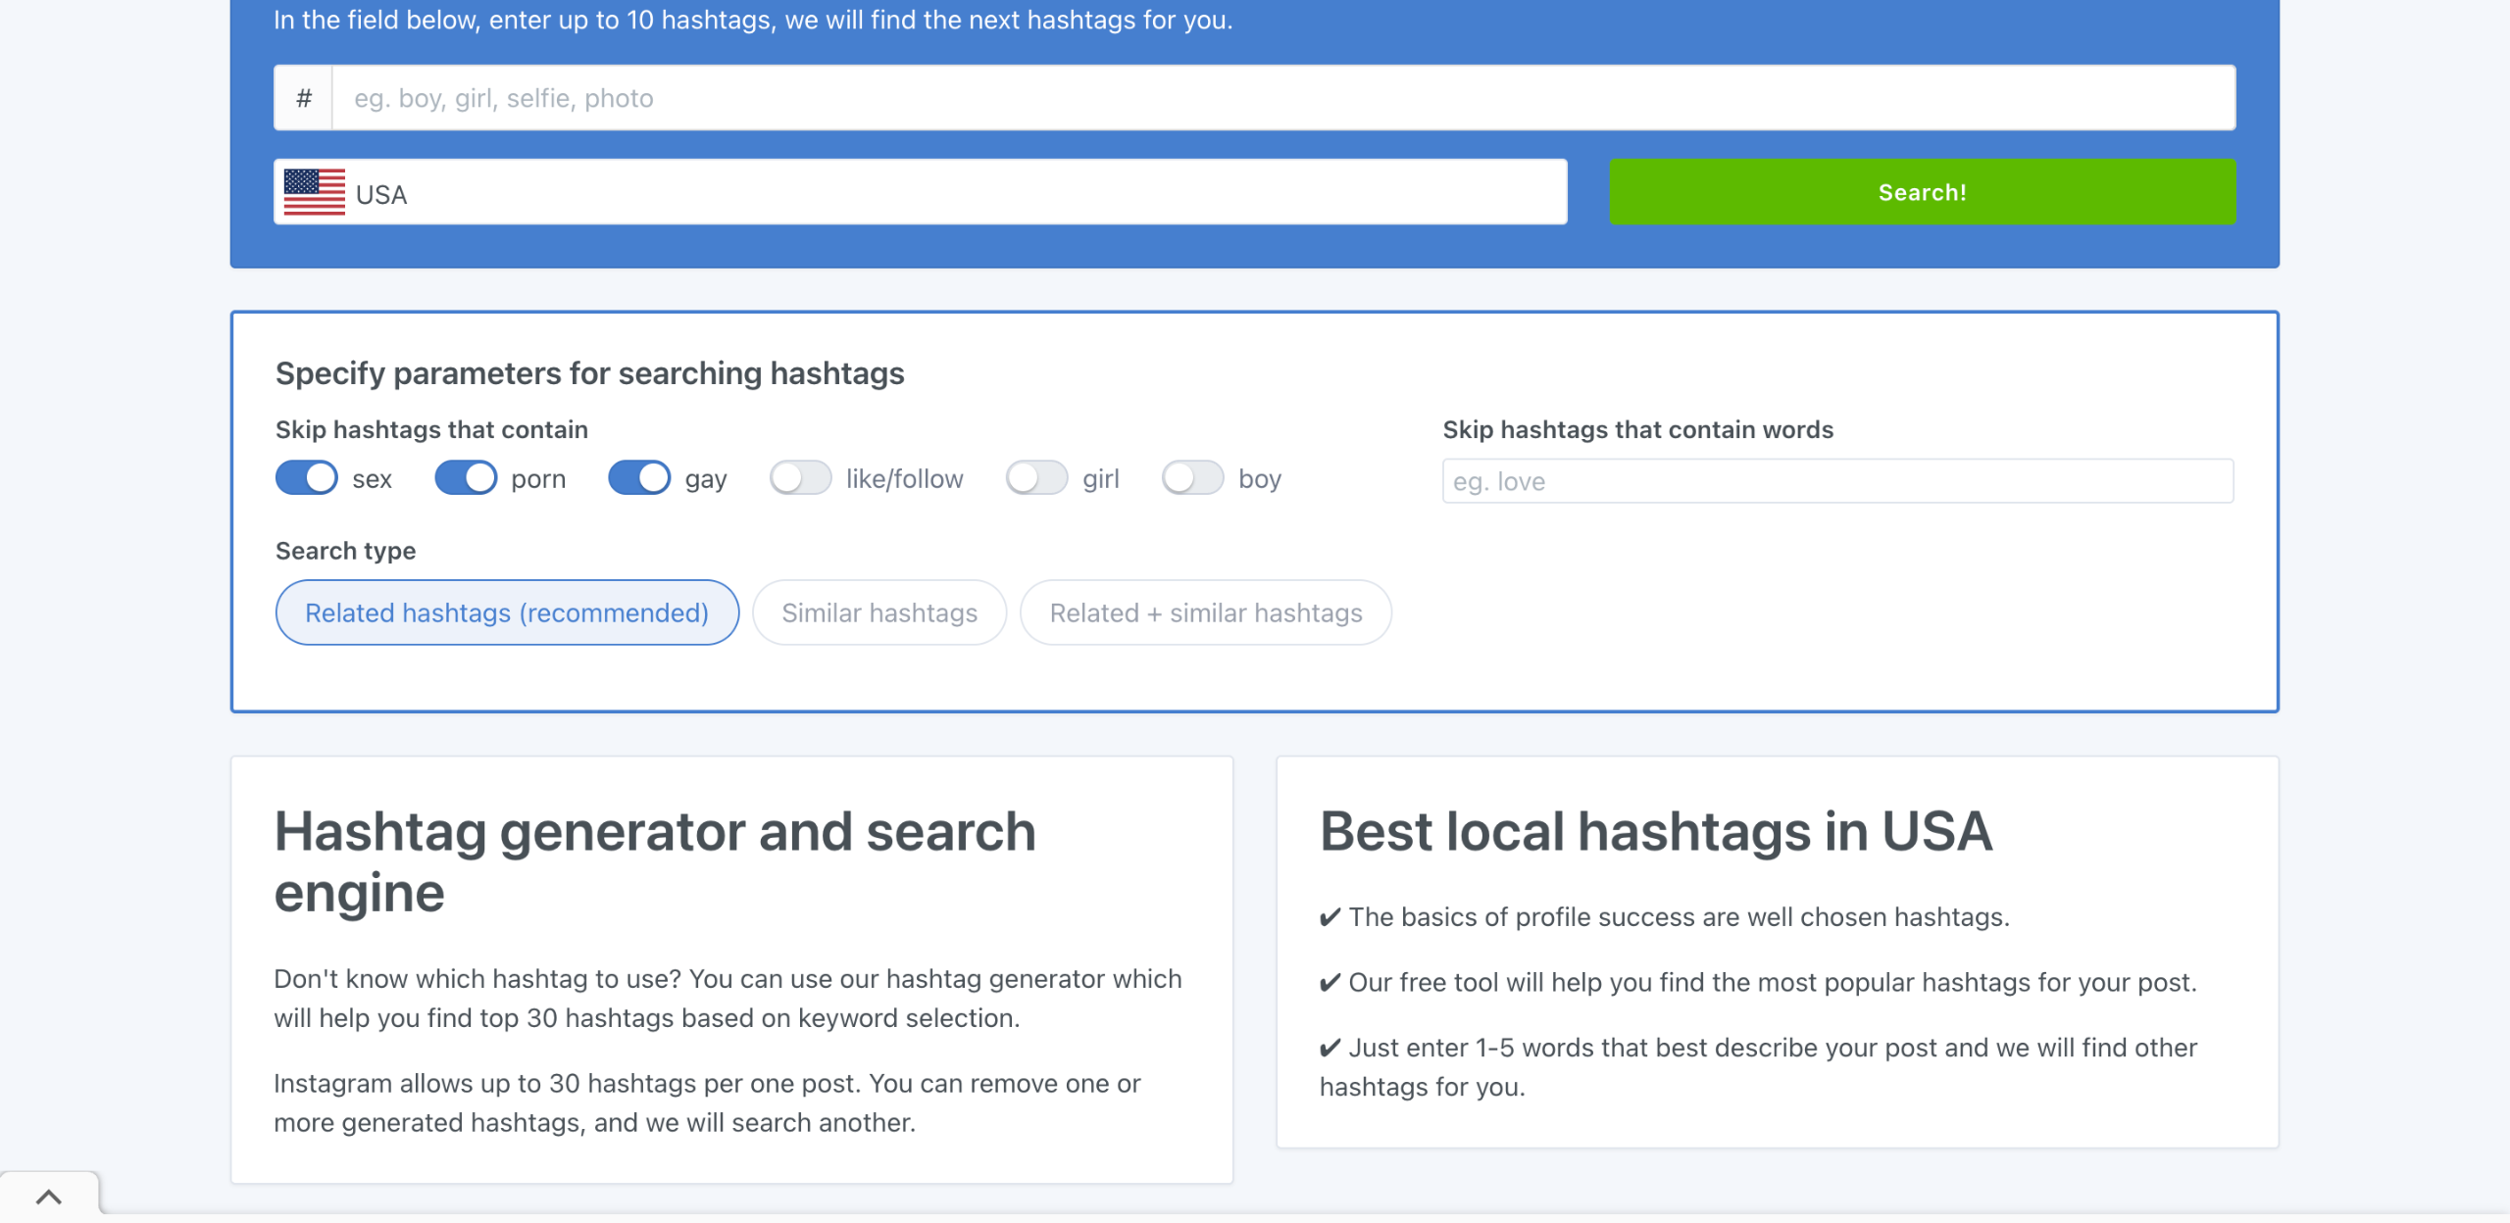Enable the like/follow skip toggle
2510x1223 pixels.
[x=800, y=478]
